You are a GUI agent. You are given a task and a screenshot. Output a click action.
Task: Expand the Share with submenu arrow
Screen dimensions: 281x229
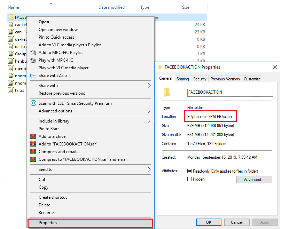(149, 86)
